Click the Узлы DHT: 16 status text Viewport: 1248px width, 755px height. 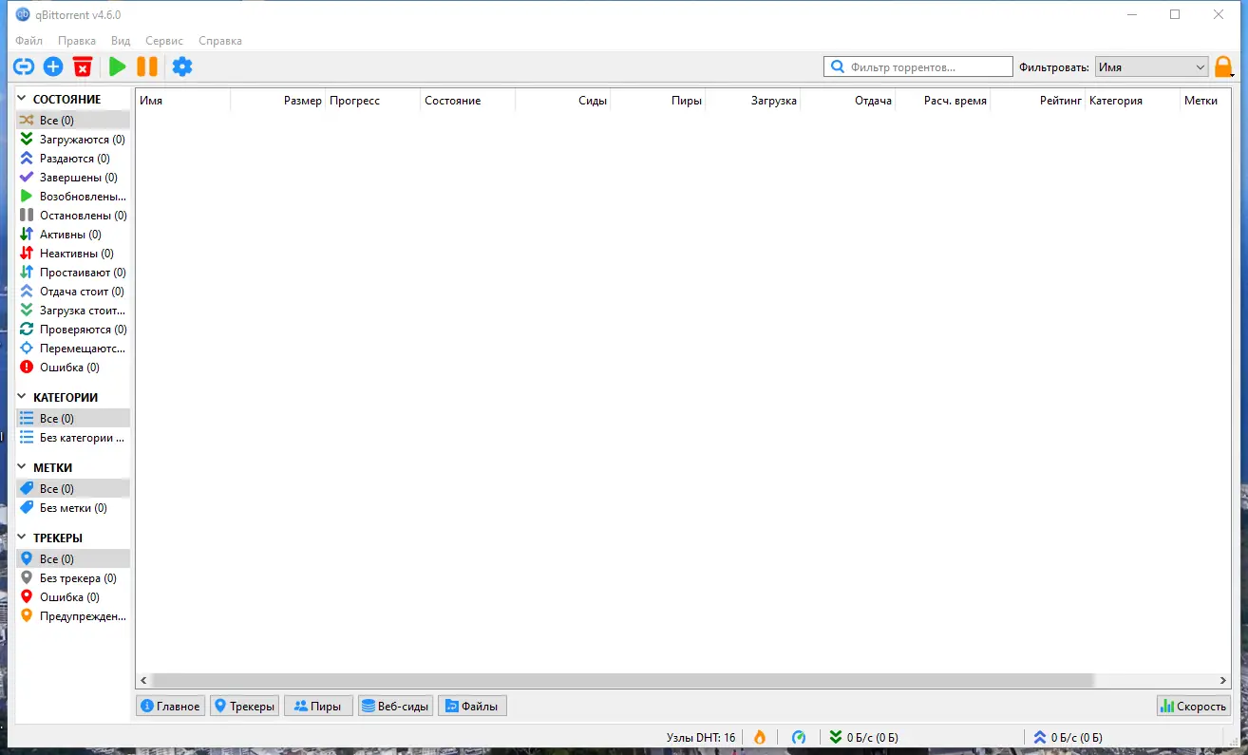701,737
